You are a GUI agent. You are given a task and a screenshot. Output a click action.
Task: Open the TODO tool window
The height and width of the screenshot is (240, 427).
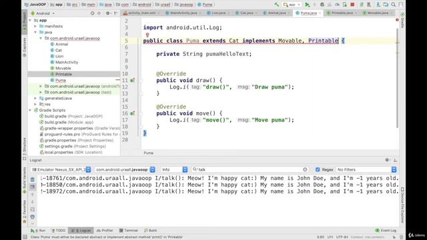(58, 231)
